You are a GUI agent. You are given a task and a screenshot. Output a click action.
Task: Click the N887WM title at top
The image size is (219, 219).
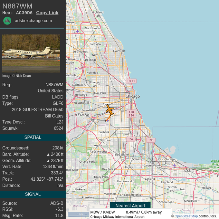pos(17,6)
